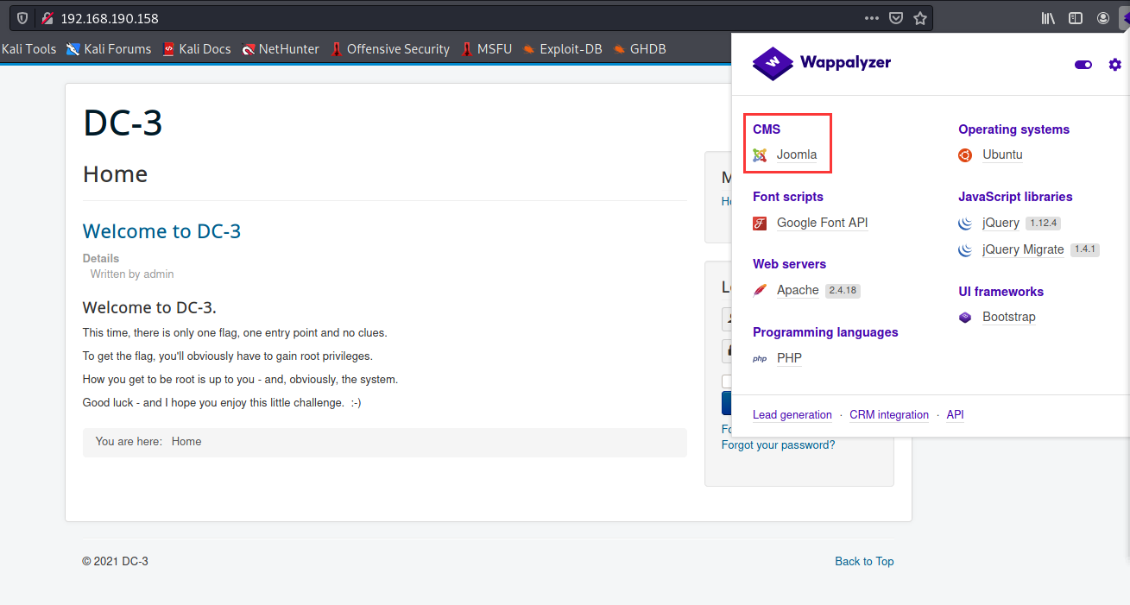
Task: Open the Operating systems category heading
Action: pyautogui.click(x=1013, y=129)
